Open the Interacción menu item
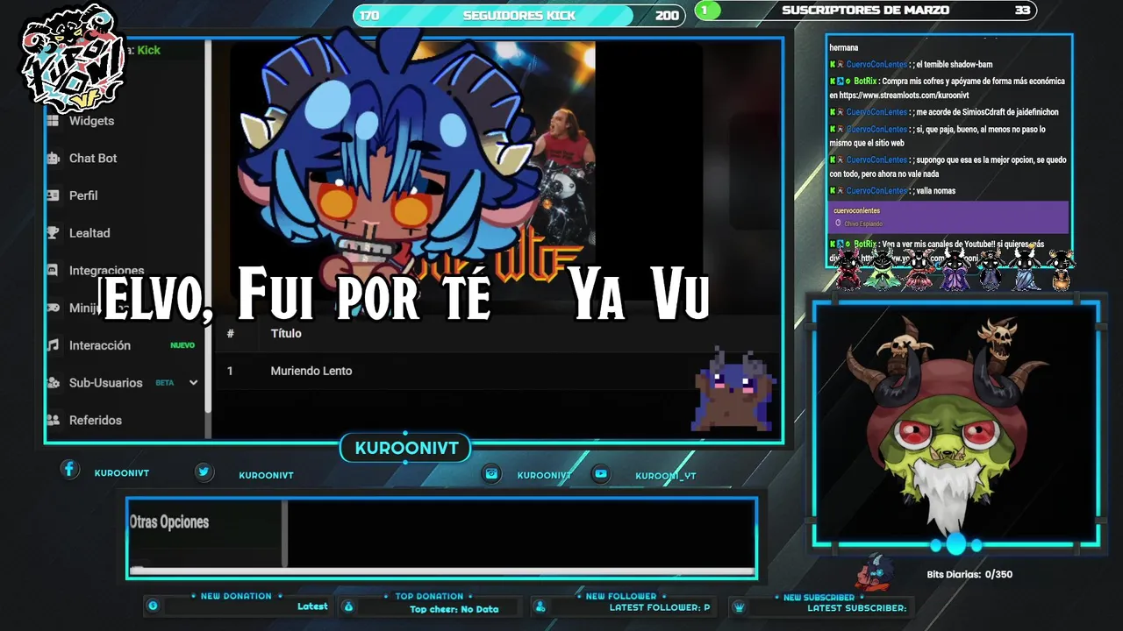This screenshot has height=631, width=1123. [100, 345]
